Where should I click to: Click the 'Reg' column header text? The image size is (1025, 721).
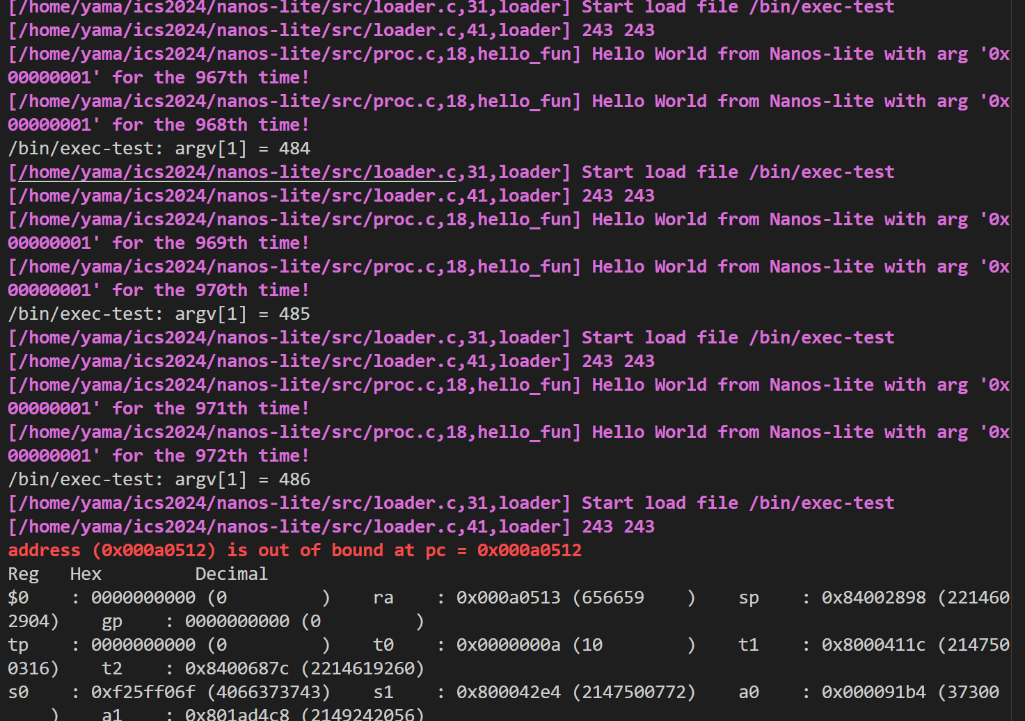click(23, 574)
